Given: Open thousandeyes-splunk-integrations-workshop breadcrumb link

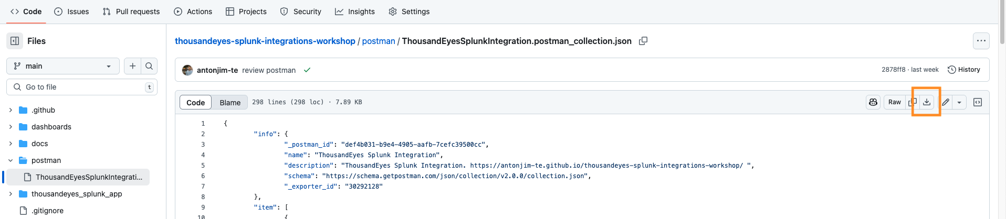Looking at the screenshot, I should pyautogui.click(x=265, y=41).
